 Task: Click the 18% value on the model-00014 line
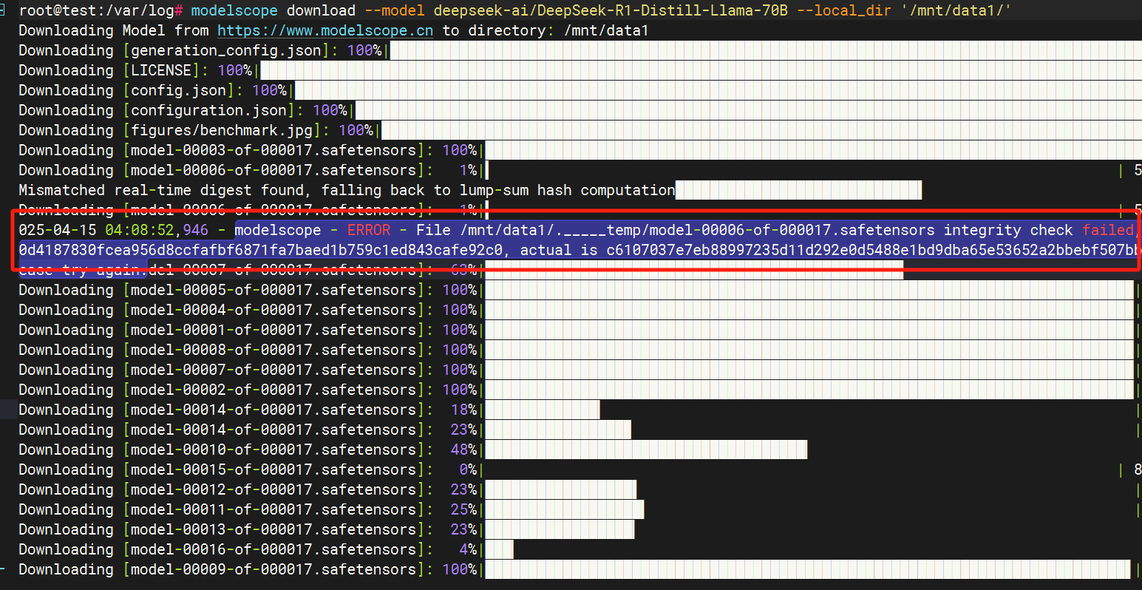[x=464, y=410]
